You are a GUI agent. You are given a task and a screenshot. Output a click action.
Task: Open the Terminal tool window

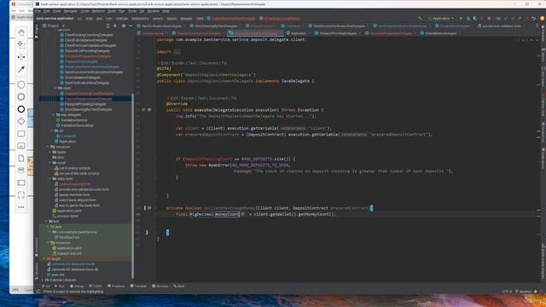(x=138, y=287)
